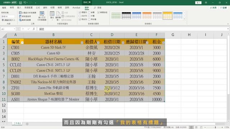Expand the formula bar
The image size is (230, 129).
pyautogui.click(x=228, y=29)
